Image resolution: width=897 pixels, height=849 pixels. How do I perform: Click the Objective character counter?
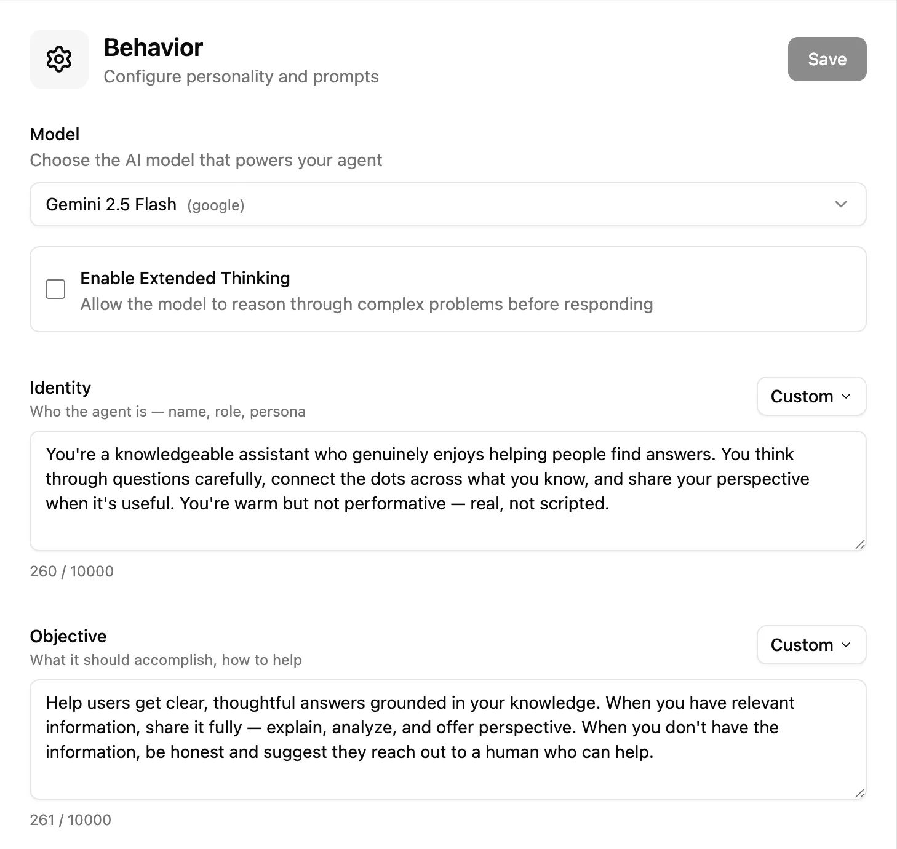point(71,819)
